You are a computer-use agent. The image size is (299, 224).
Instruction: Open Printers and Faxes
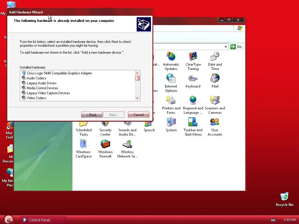coord(171,105)
